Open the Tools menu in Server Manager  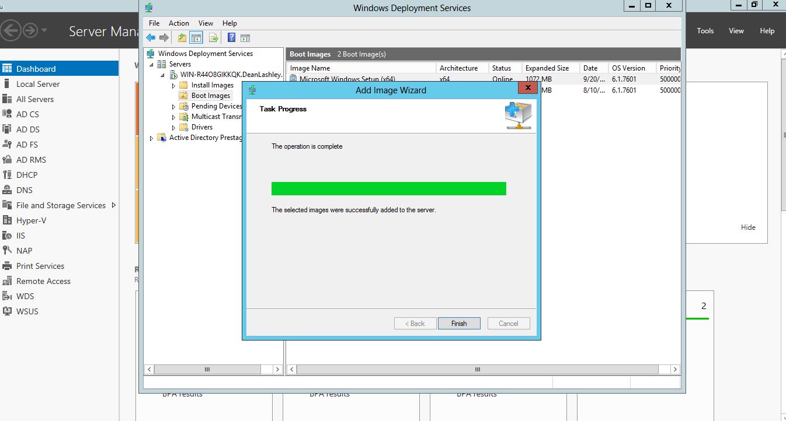click(x=705, y=31)
